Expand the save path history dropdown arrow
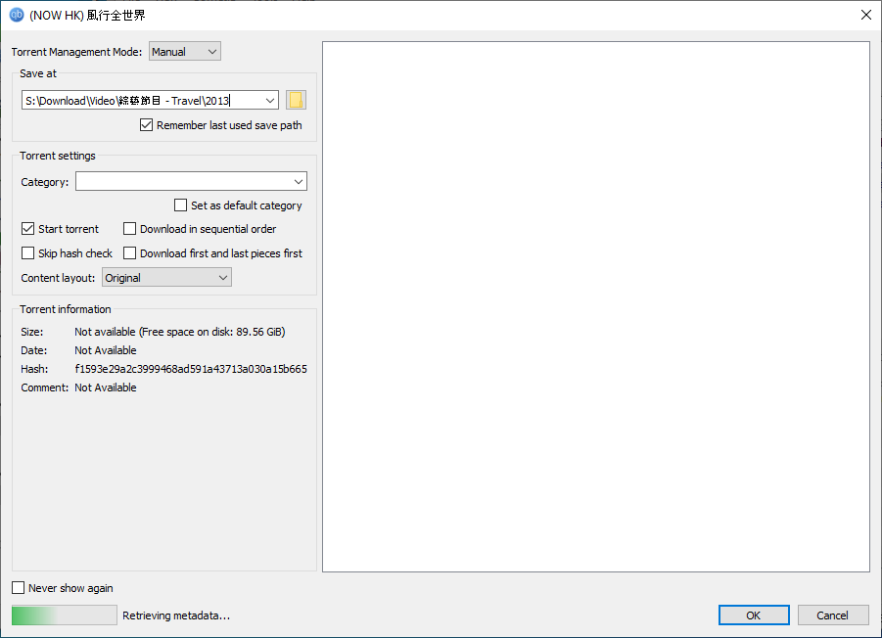The height and width of the screenshot is (638, 882). (270, 101)
